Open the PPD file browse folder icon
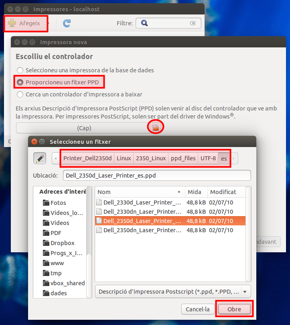Screen dimensions: 290x325 click(x=156, y=128)
